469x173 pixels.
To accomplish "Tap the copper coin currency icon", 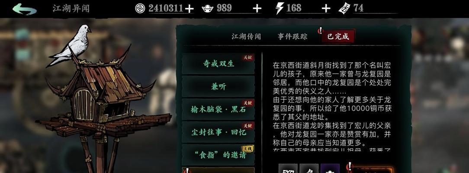I will (140, 8).
